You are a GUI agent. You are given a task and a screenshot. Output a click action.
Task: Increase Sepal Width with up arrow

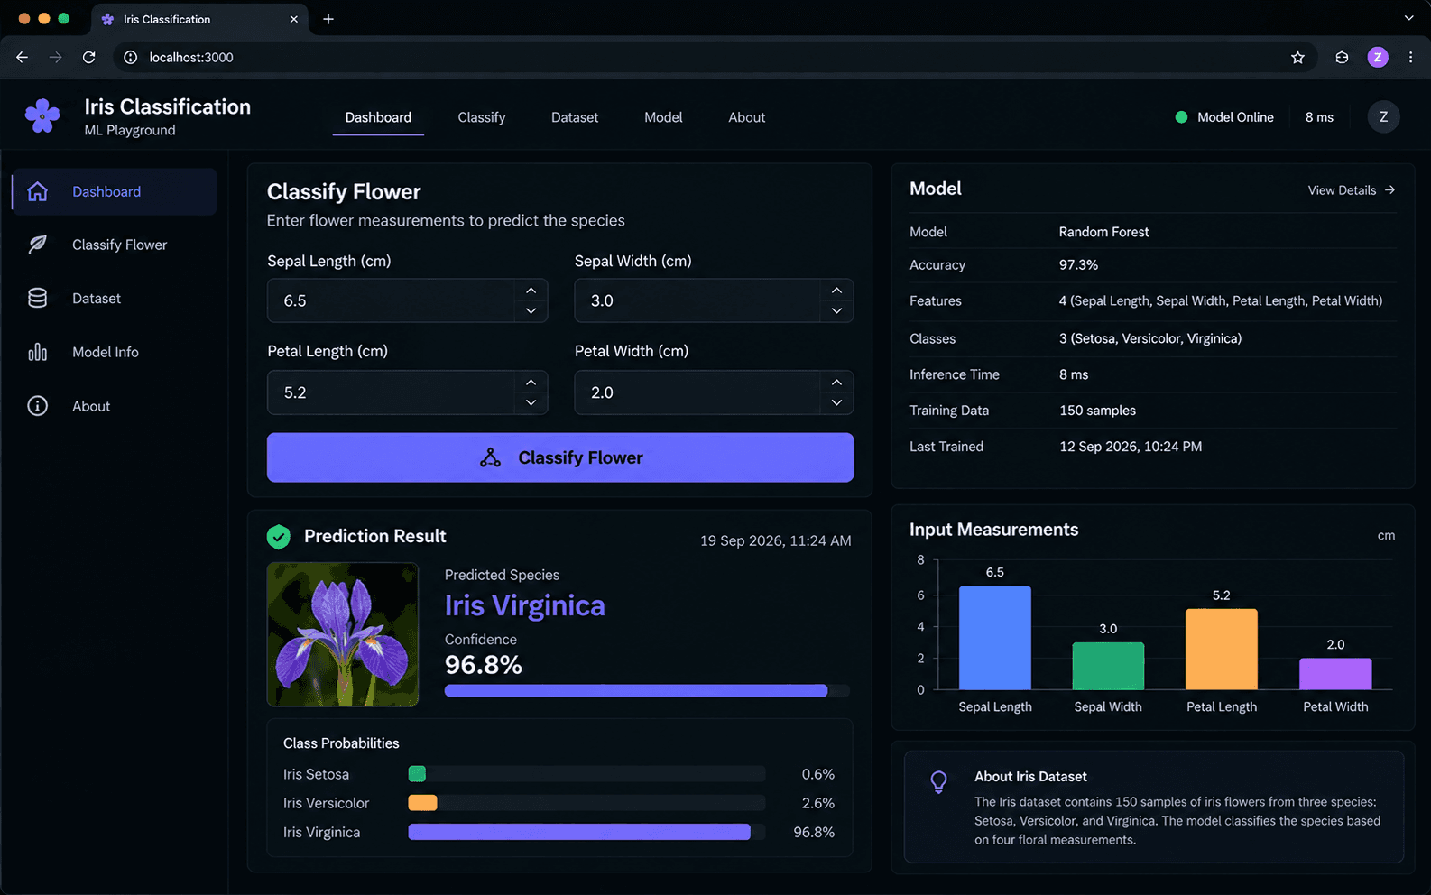pyautogui.click(x=836, y=291)
